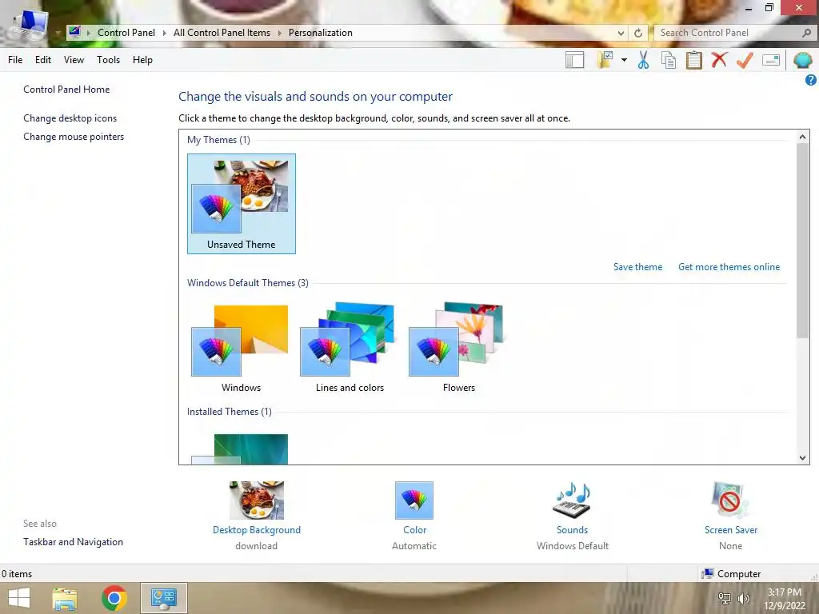Click the theme list scrollbar thumb

pos(802,240)
